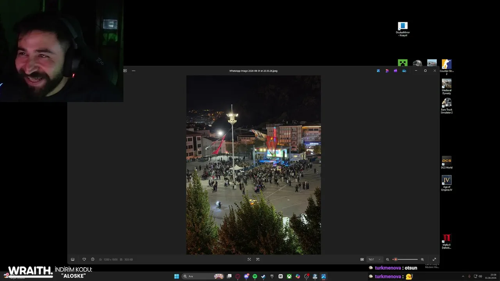500x281 pixels.
Task: Launch Photos image editor from title bar icon
Action: pyautogui.click(x=378, y=71)
